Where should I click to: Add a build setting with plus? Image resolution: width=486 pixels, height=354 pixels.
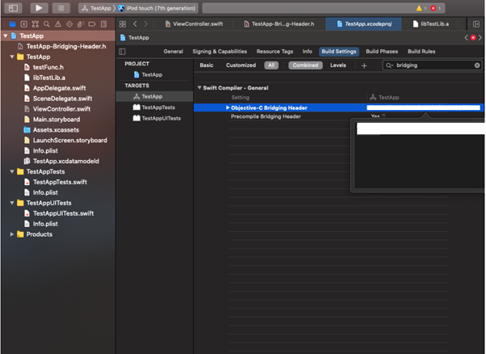tap(364, 65)
